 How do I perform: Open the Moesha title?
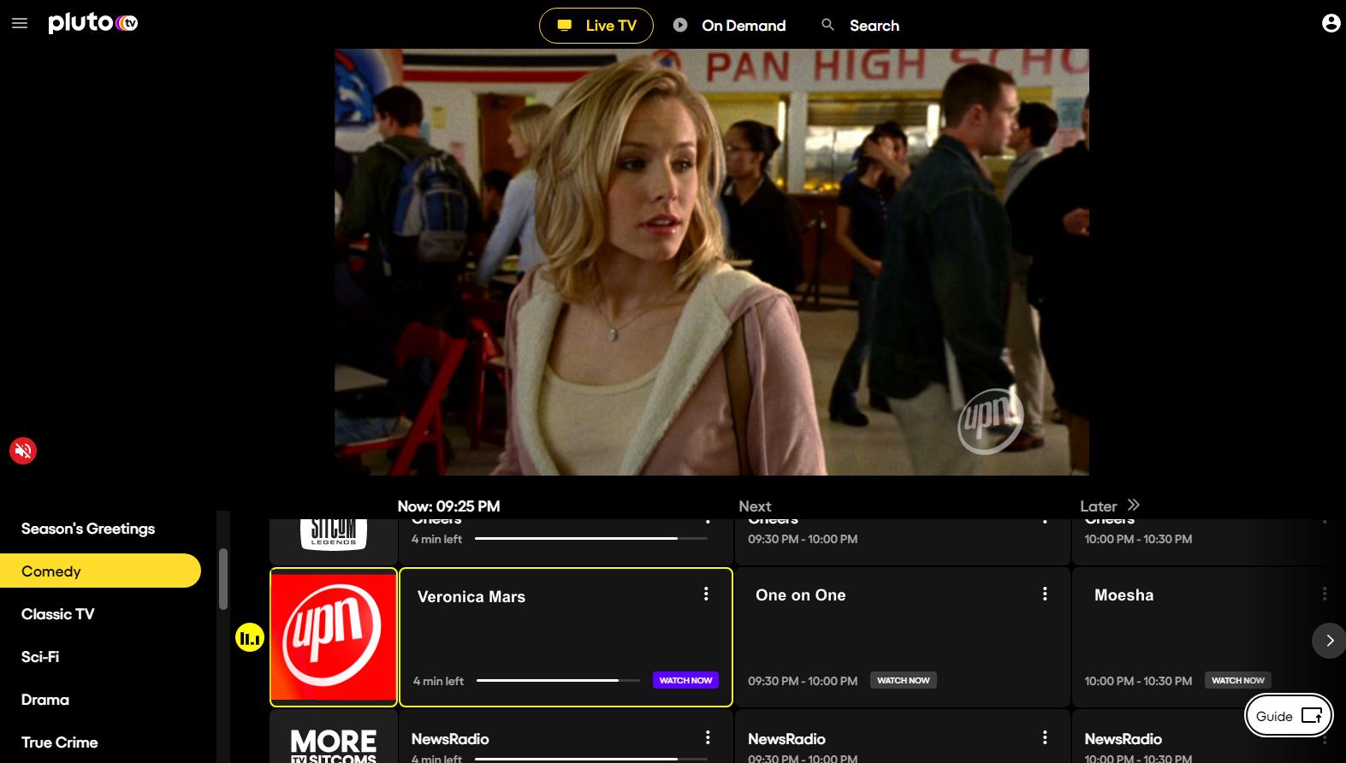click(x=1124, y=595)
